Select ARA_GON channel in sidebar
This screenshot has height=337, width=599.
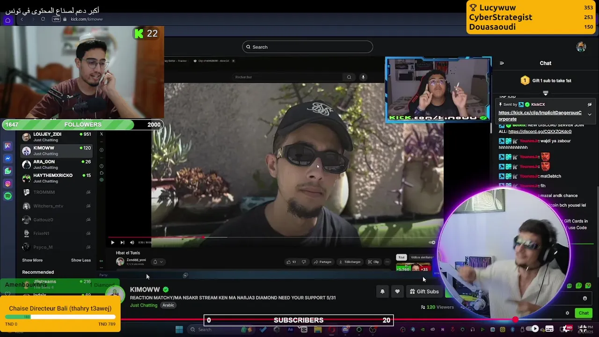click(56, 164)
